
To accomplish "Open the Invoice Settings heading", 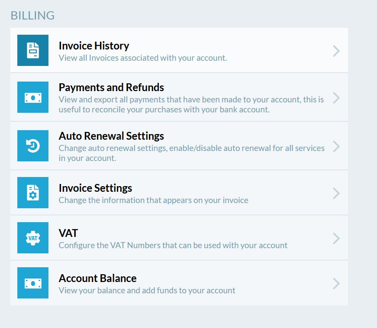I will coord(95,188).
